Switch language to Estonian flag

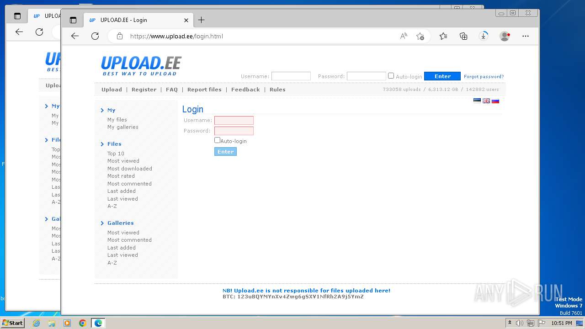point(477,101)
